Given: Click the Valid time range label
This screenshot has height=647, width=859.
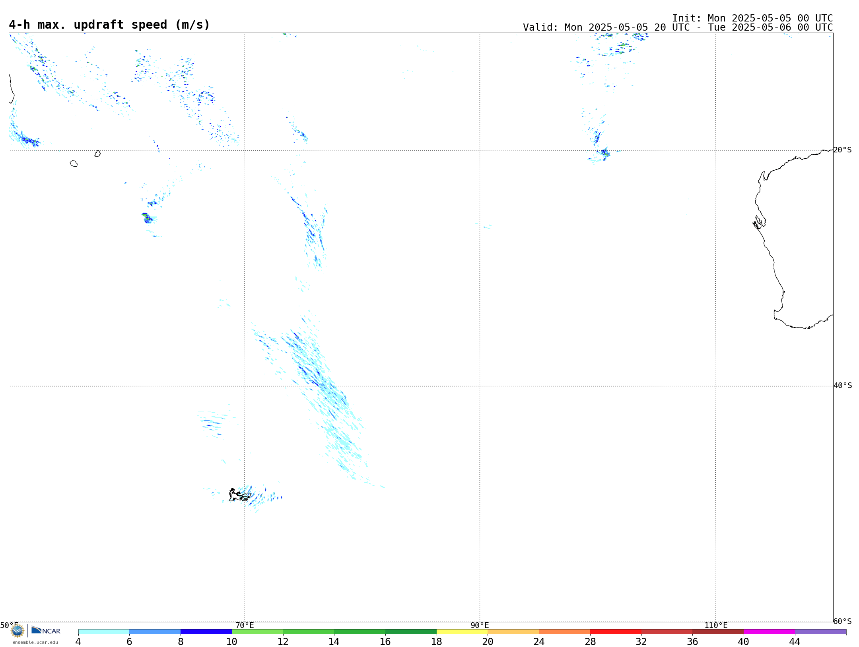Looking at the screenshot, I should pyautogui.click(x=678, y=27).
